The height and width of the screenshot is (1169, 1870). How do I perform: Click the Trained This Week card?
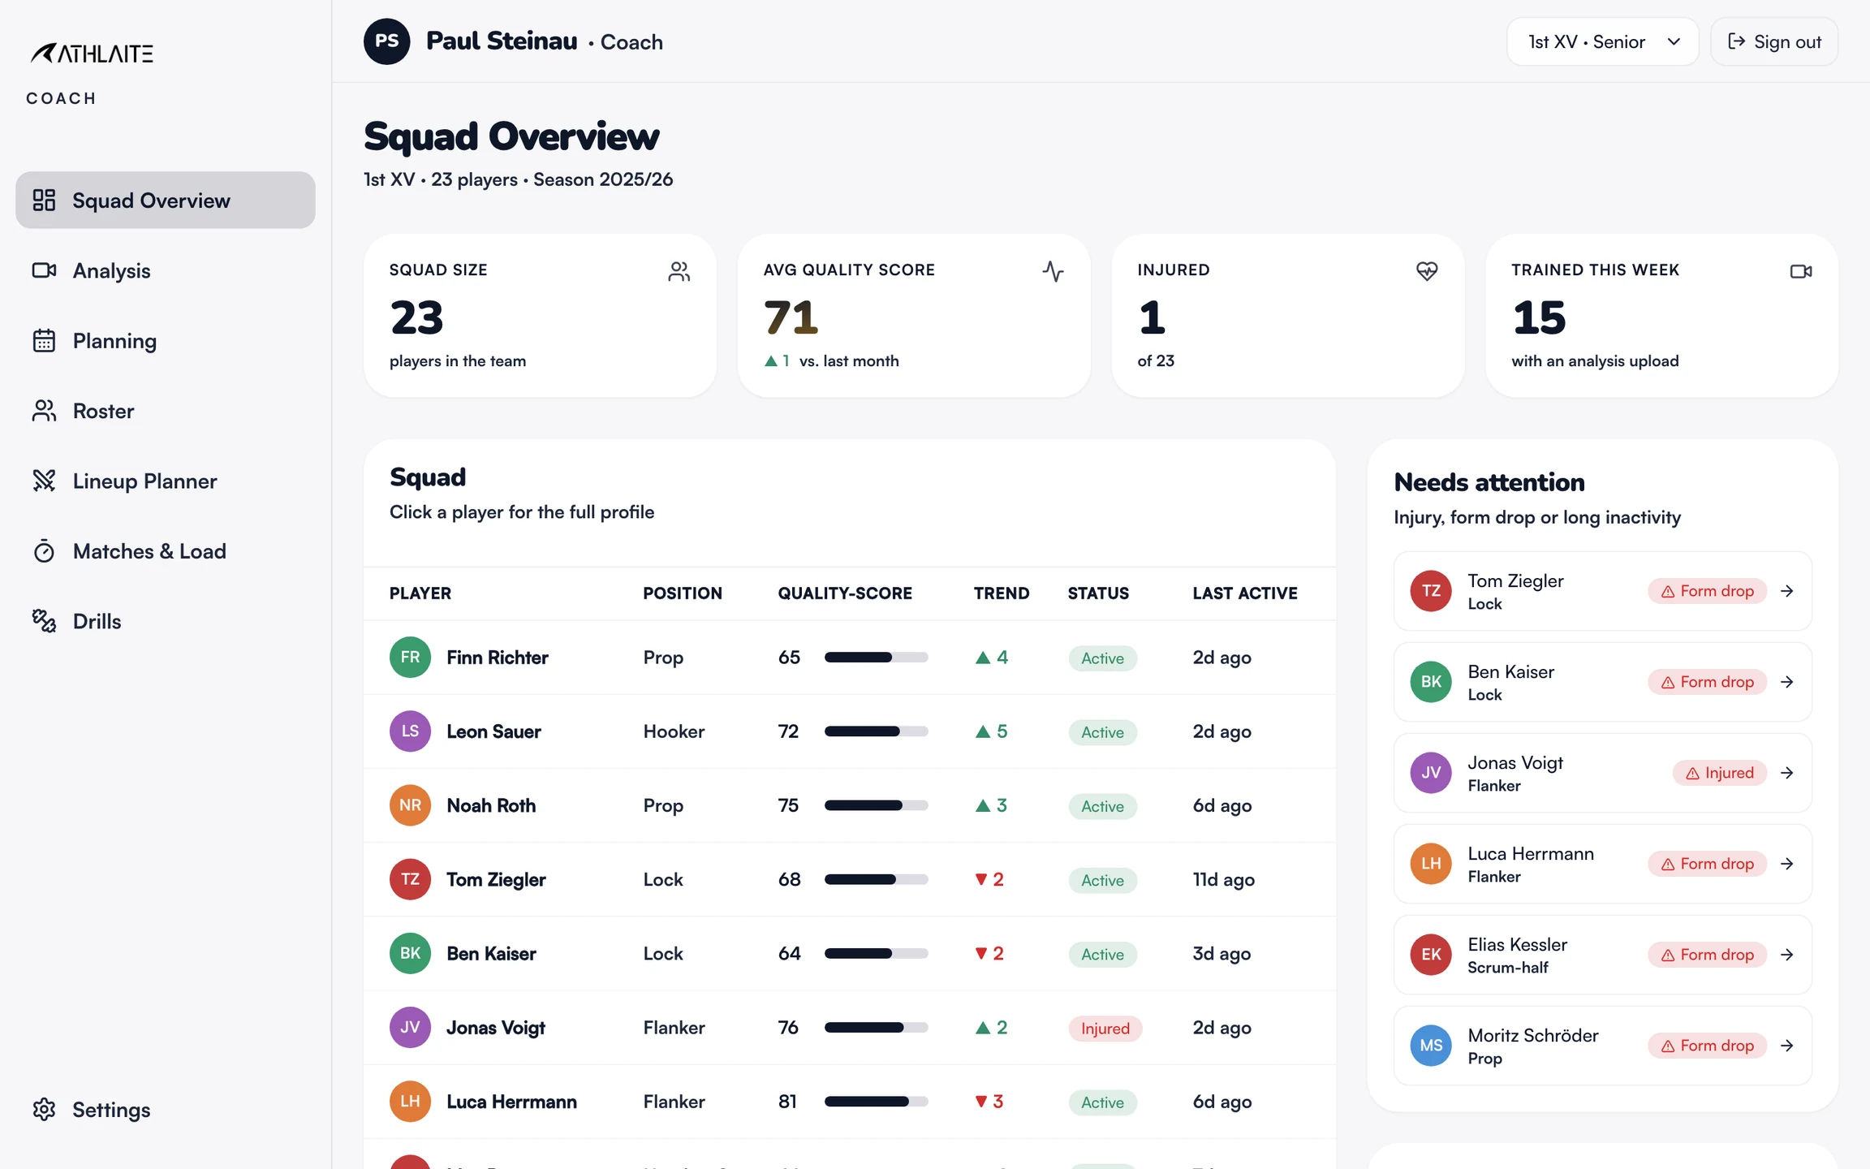pyautogui.click(x=1661, y=316)
